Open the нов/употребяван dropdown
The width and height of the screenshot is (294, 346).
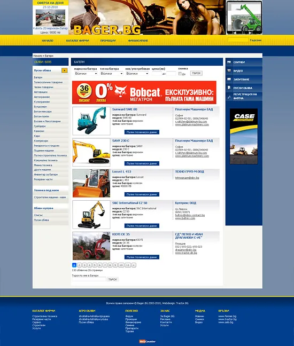click(x=137, y=74)
